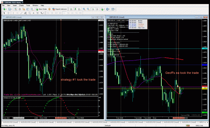Expand the New Chart dropdown arrow
The image size is (210, 128).
[6, 9]
